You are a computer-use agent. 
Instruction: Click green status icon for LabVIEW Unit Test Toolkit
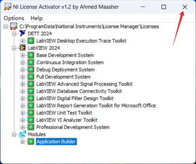pos(31,113)
